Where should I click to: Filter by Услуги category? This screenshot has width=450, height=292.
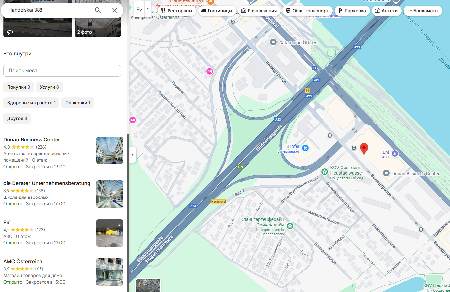(49, 87)
